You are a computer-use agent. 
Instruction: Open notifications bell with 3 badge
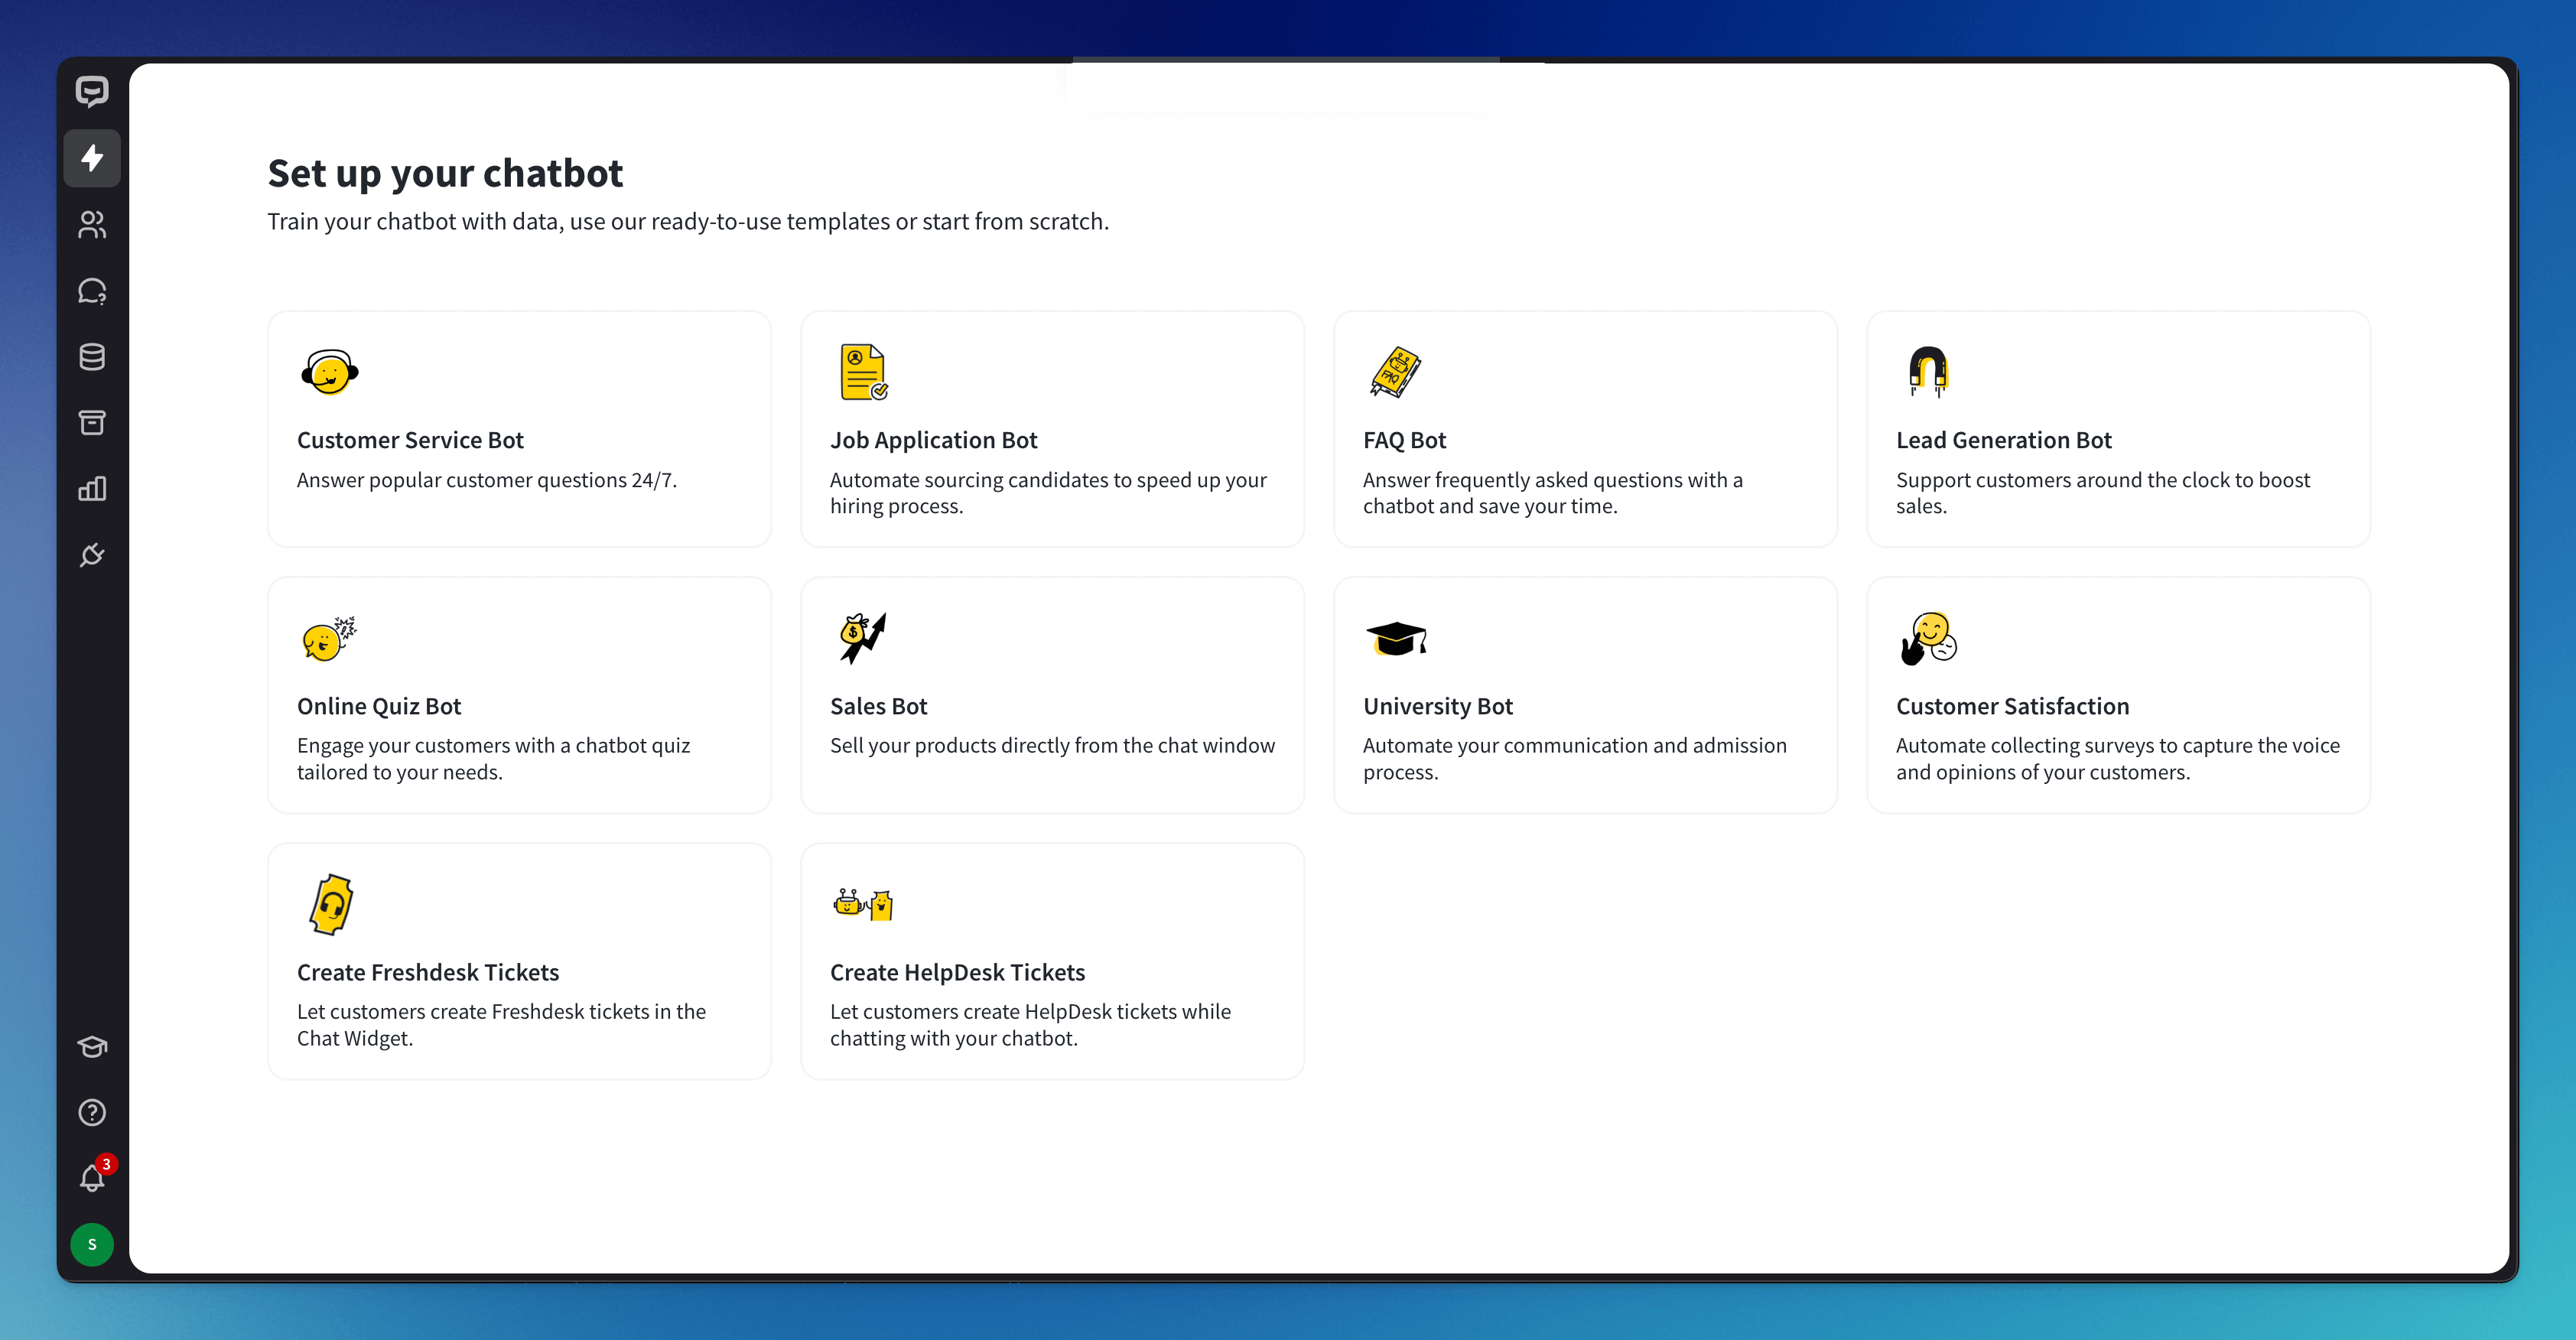coord(92,1178)
